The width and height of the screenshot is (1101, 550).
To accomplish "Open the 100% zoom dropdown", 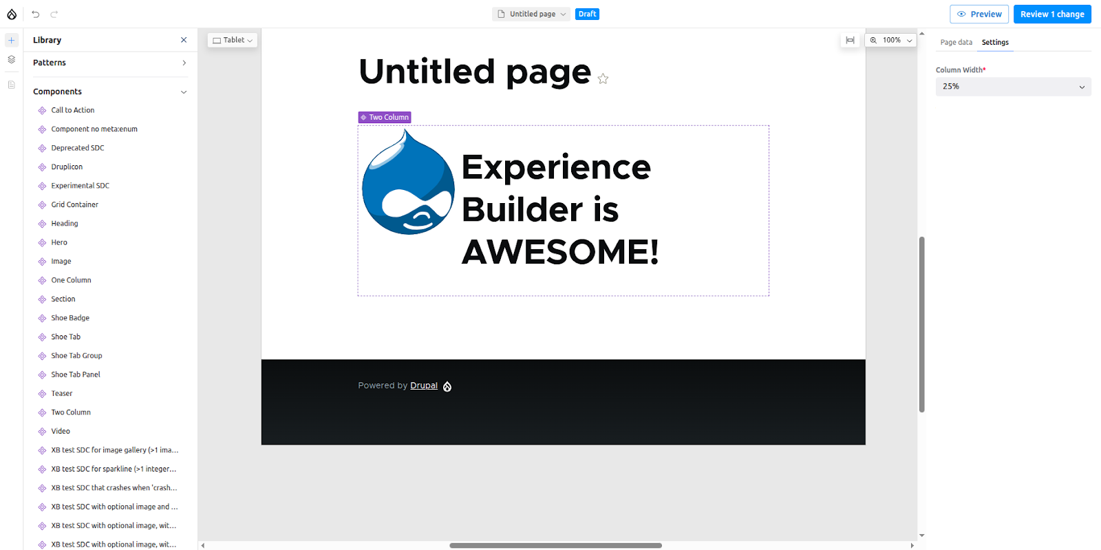I will pyautogui.click(x=891, y=40).
